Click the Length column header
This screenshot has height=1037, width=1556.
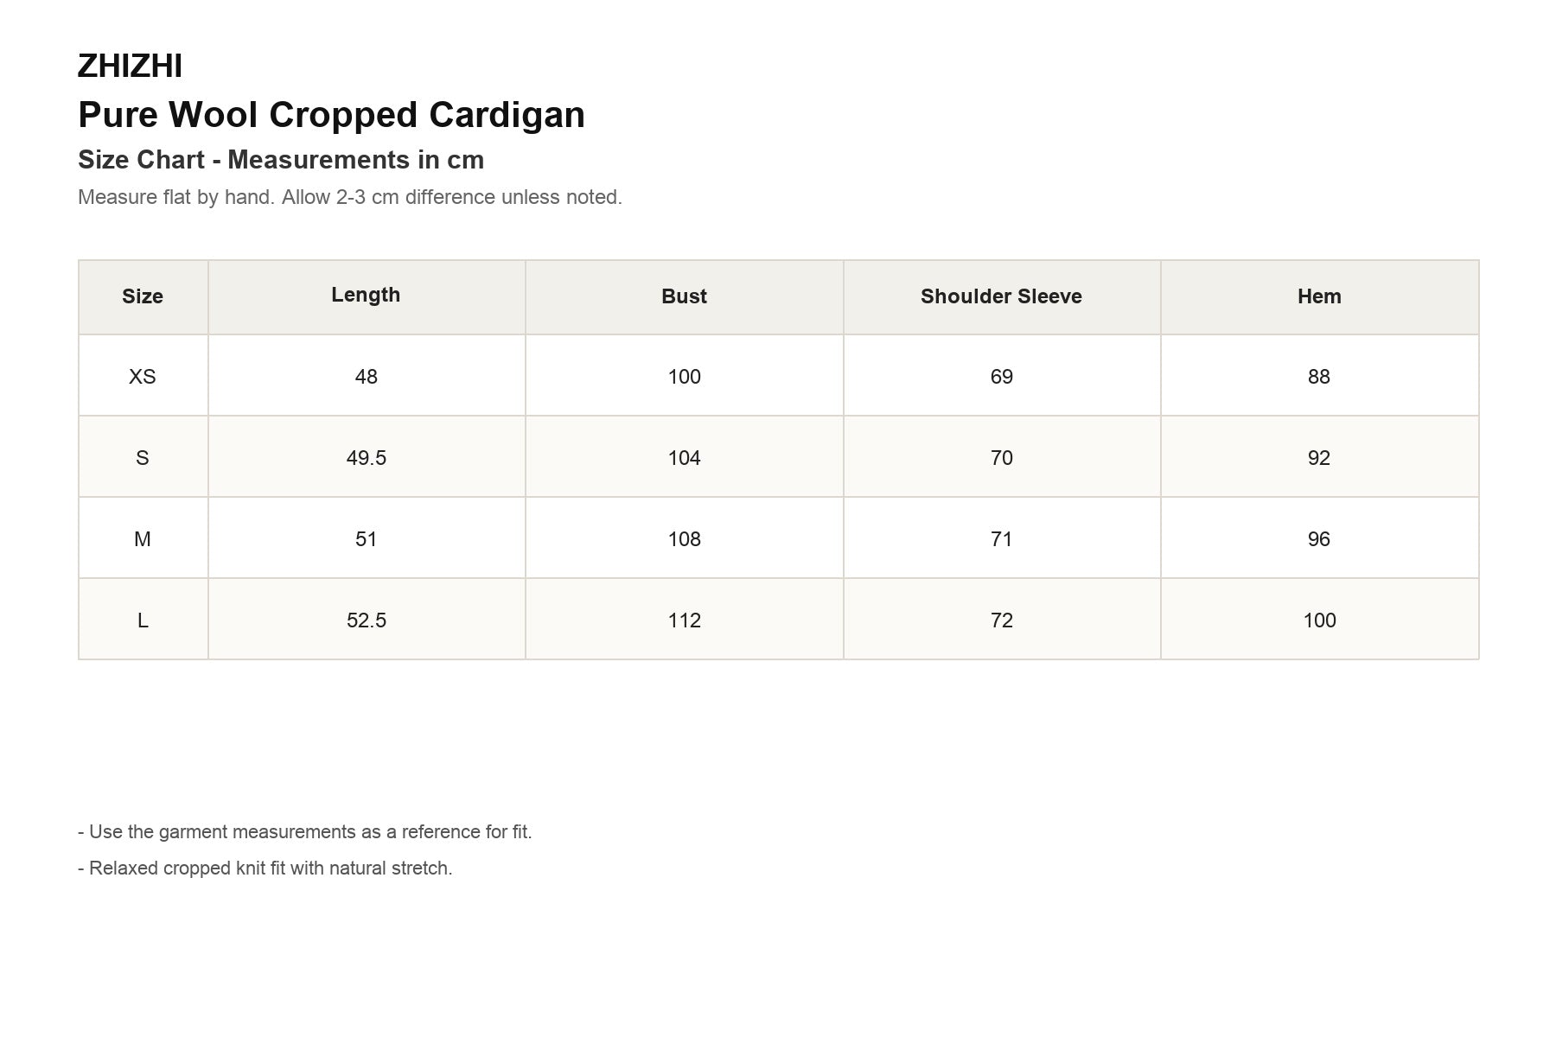(366, 295)
